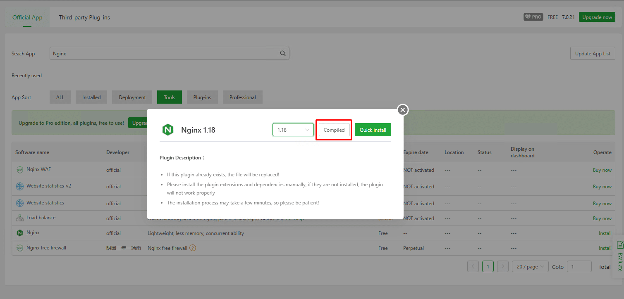Go to next page arrow
Screen dimensions: 624x299
503,266
